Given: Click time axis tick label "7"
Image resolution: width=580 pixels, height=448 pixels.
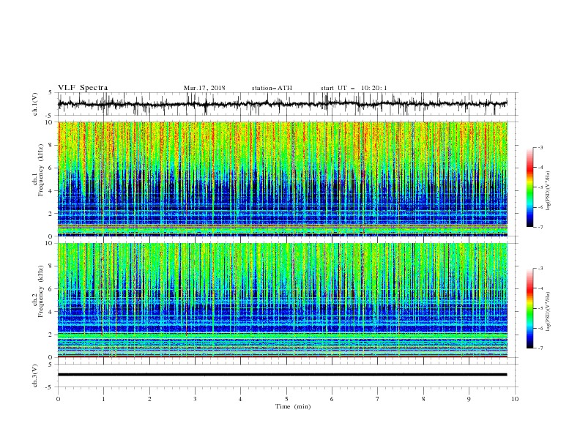Looking at the screenshot, I should (378, 399).
